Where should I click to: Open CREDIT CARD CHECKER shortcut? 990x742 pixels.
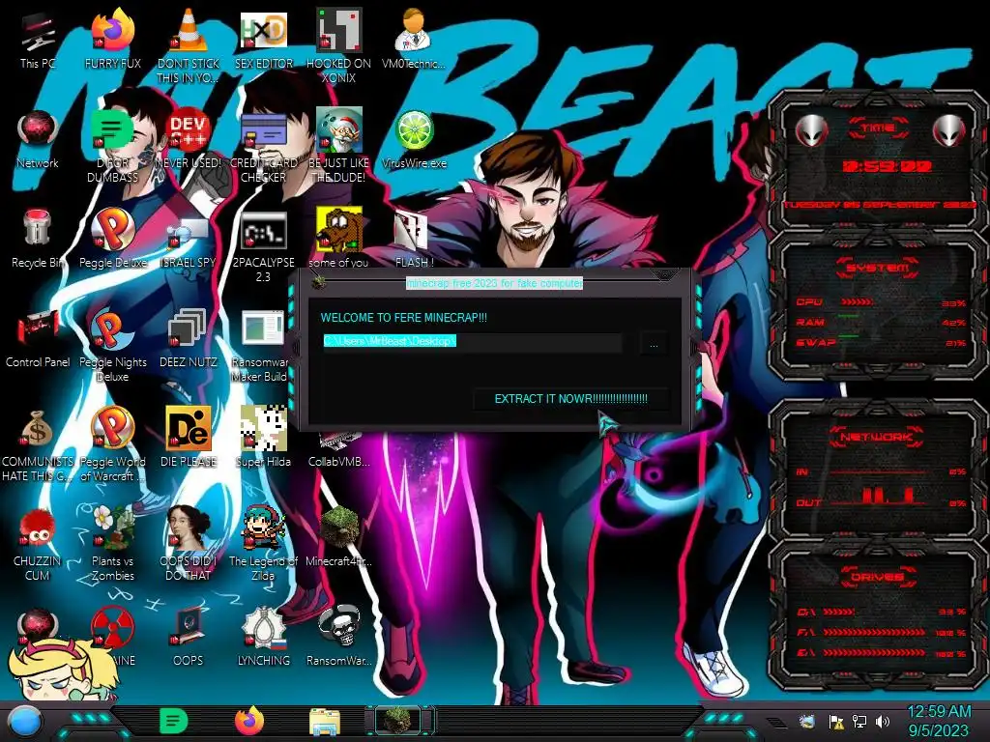[263, 147]
